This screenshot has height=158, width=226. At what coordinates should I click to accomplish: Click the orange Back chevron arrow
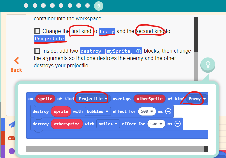[17, 60]
